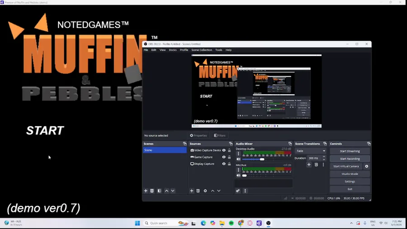Open OBS Settings from Controls
The width and height of the screenshot is (407, 229).
point(350,181)
